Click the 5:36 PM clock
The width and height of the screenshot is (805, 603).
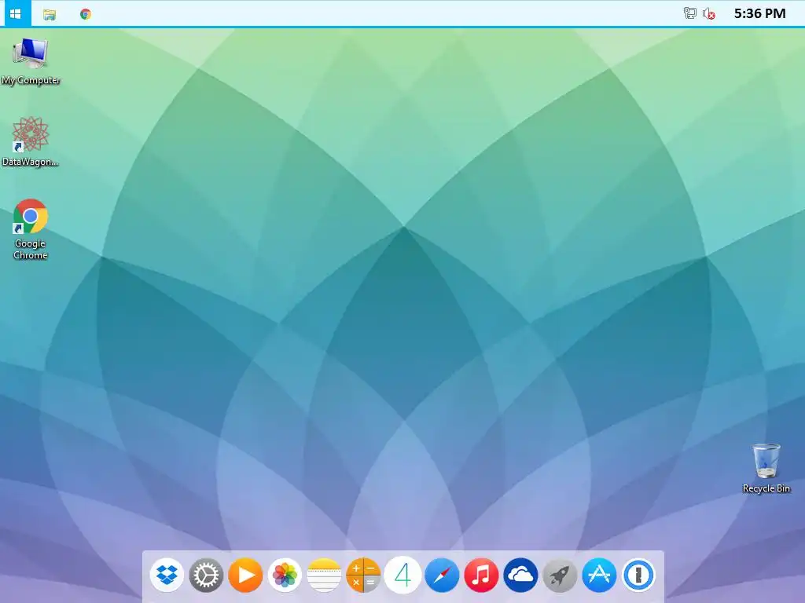point(759,13)
